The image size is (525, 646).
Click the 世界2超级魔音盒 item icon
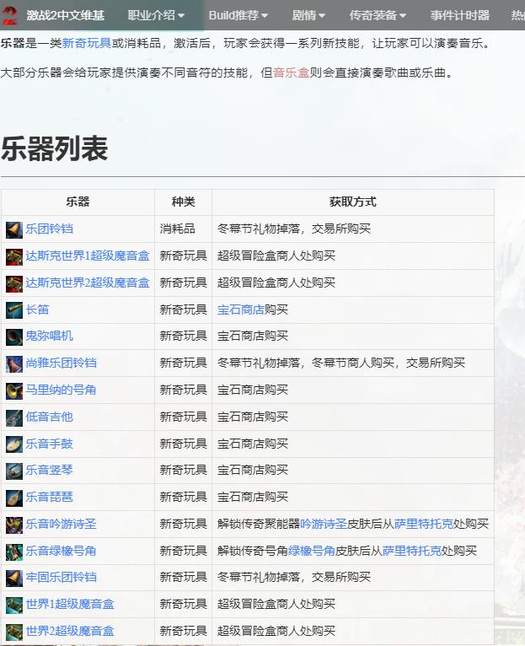pos(14,632)
